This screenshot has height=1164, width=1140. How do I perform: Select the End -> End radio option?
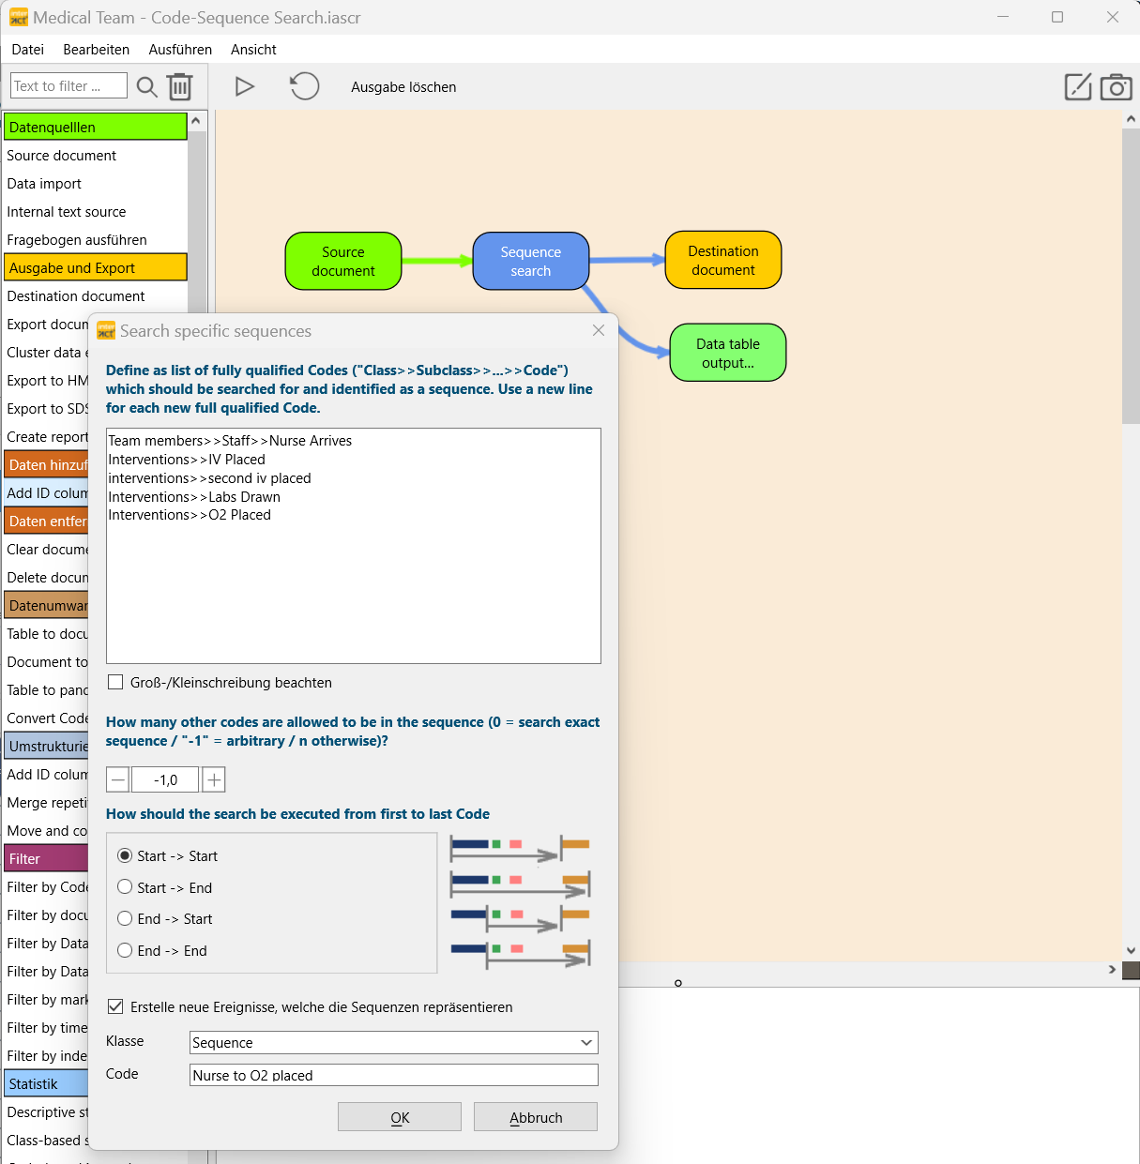125,950
